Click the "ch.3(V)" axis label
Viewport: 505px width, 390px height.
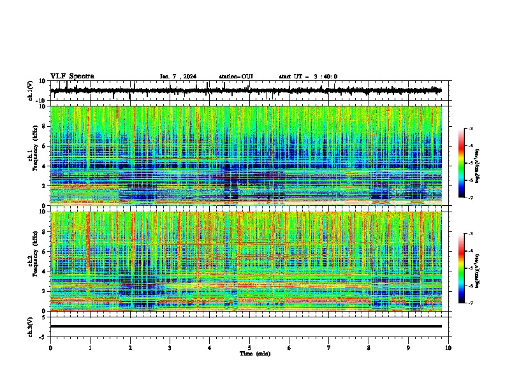[x=30, y=328]
